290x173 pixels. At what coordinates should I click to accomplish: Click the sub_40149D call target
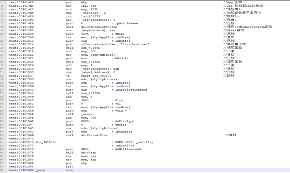pyautogui.click(x=91, y=48)
